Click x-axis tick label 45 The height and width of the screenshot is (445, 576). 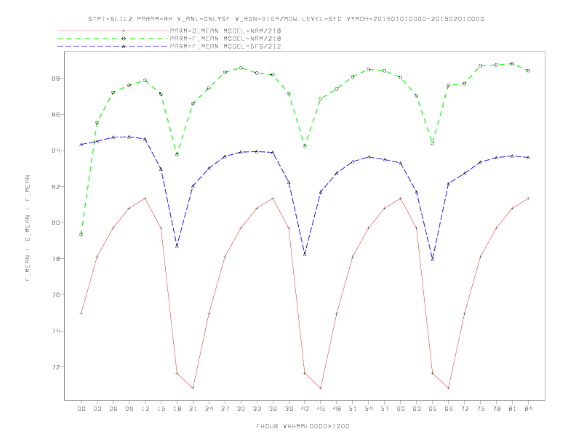[321, 409]
